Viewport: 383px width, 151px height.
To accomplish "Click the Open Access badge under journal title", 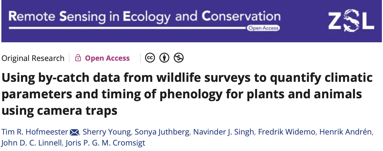I will [263, 28].
